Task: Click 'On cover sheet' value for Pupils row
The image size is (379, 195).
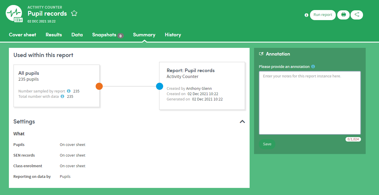Action: click(x=73, y=145)
